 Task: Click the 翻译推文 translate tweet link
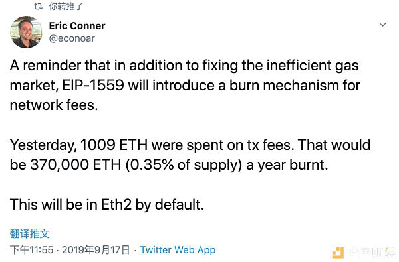[x=29, y=234]
